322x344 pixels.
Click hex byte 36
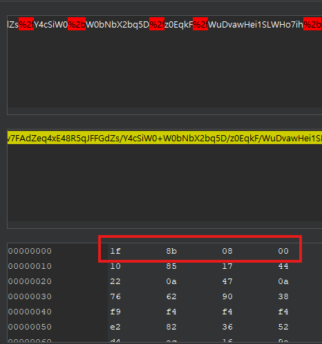point(227,327)
